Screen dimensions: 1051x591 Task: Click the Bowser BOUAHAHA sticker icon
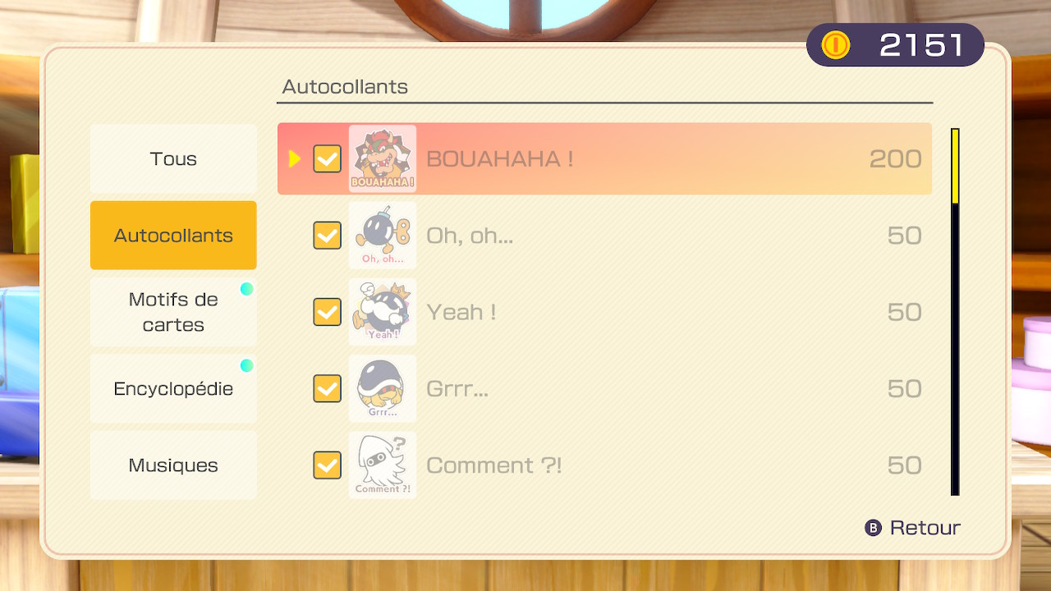(x=383, y=158)
